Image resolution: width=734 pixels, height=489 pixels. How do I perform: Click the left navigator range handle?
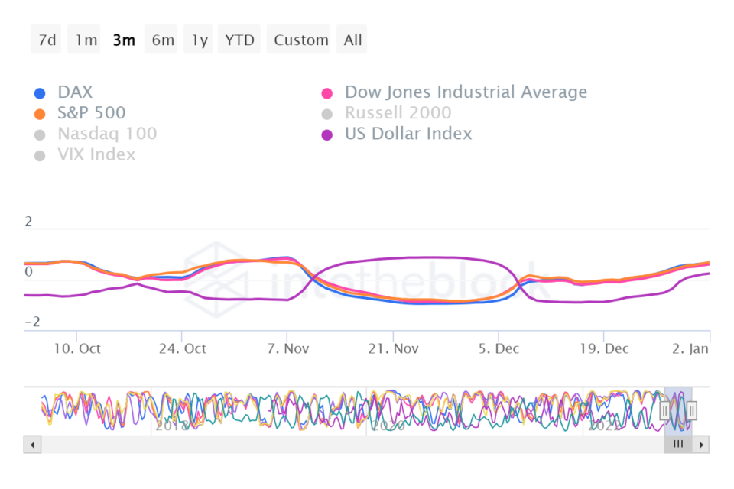[x=664, y=411]
